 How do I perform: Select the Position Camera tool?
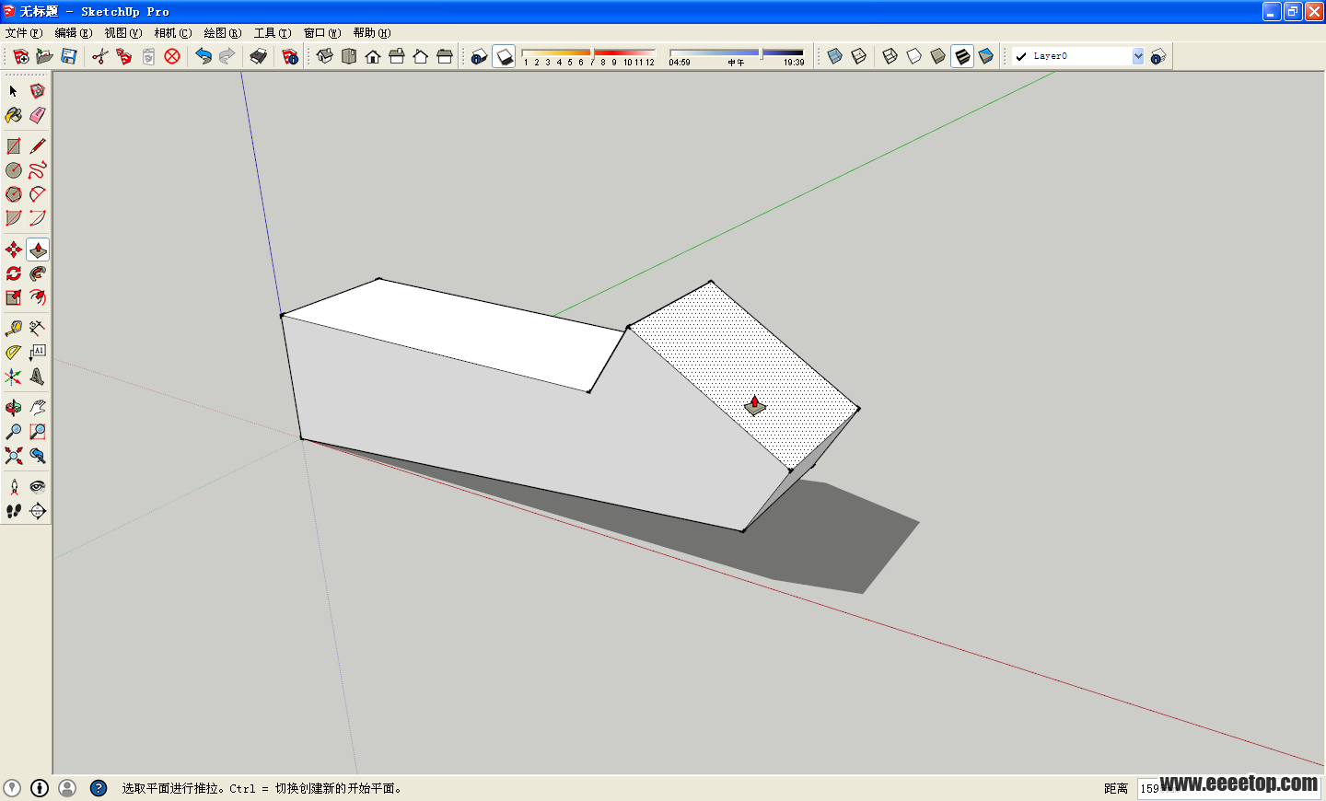pos(14,487)
